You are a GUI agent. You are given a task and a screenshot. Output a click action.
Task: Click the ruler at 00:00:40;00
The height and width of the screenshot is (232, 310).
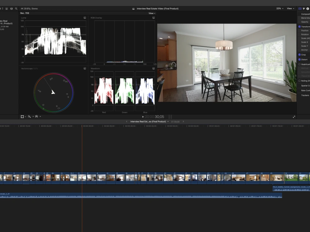[130, 126]
